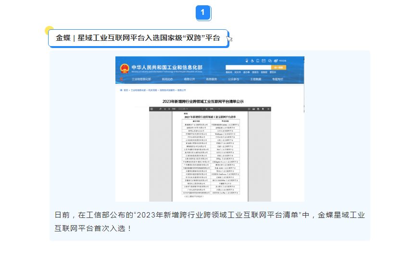Open the PDF tools double-arrow menu
This screenshot has height=253, width=415.
(x=268, y=109)
